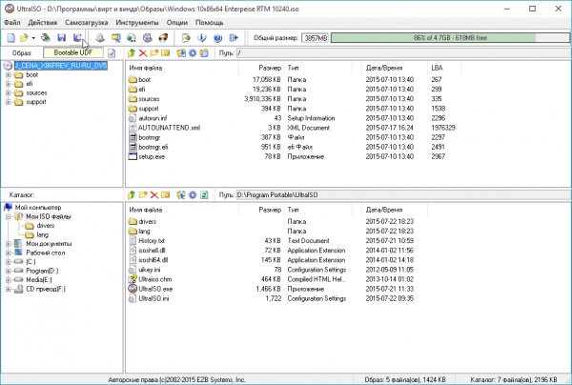Open the Опции menu
572x385 pixels.
(x=177, y=23)
